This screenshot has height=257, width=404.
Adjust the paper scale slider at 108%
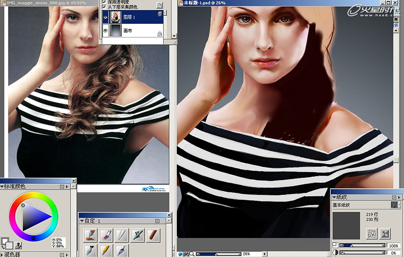coord(362,245)
